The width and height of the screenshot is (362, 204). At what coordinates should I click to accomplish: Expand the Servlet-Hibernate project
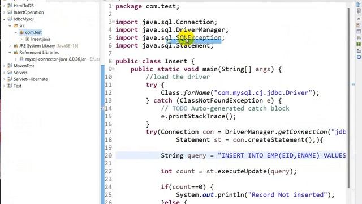click(x=4, y=79)
